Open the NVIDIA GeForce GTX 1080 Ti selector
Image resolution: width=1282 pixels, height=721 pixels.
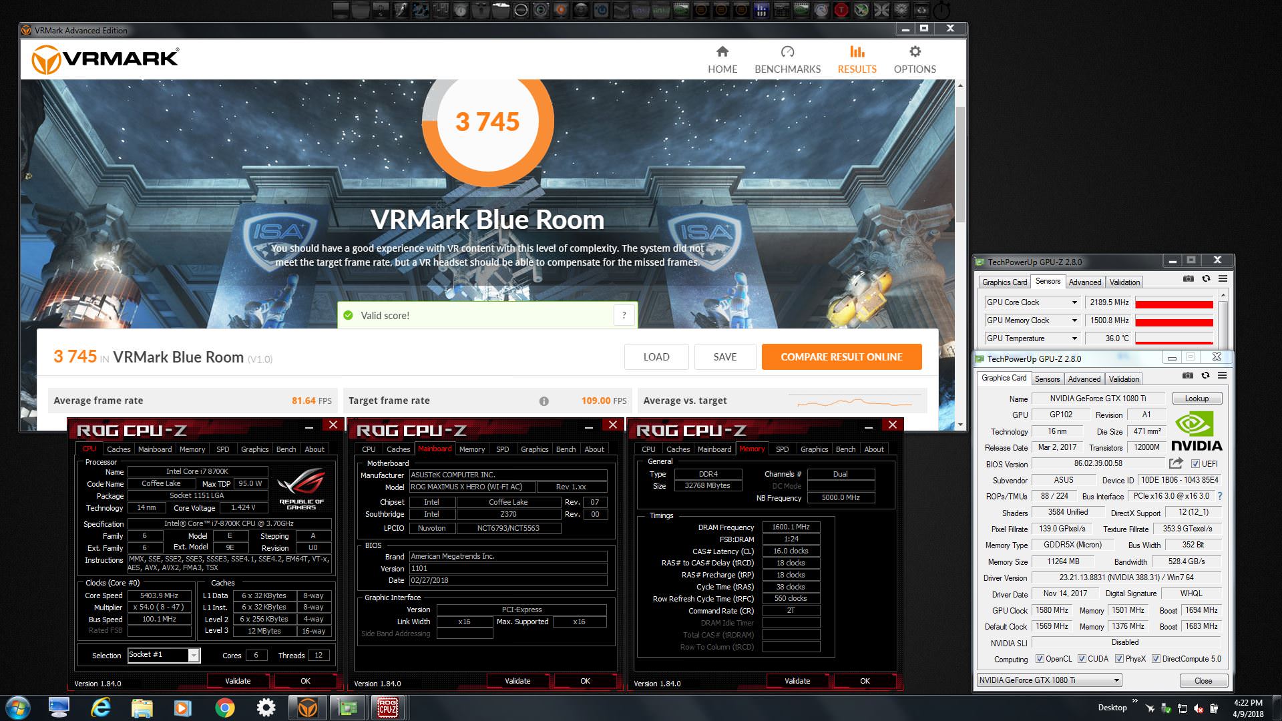(x=1049, y=680)
